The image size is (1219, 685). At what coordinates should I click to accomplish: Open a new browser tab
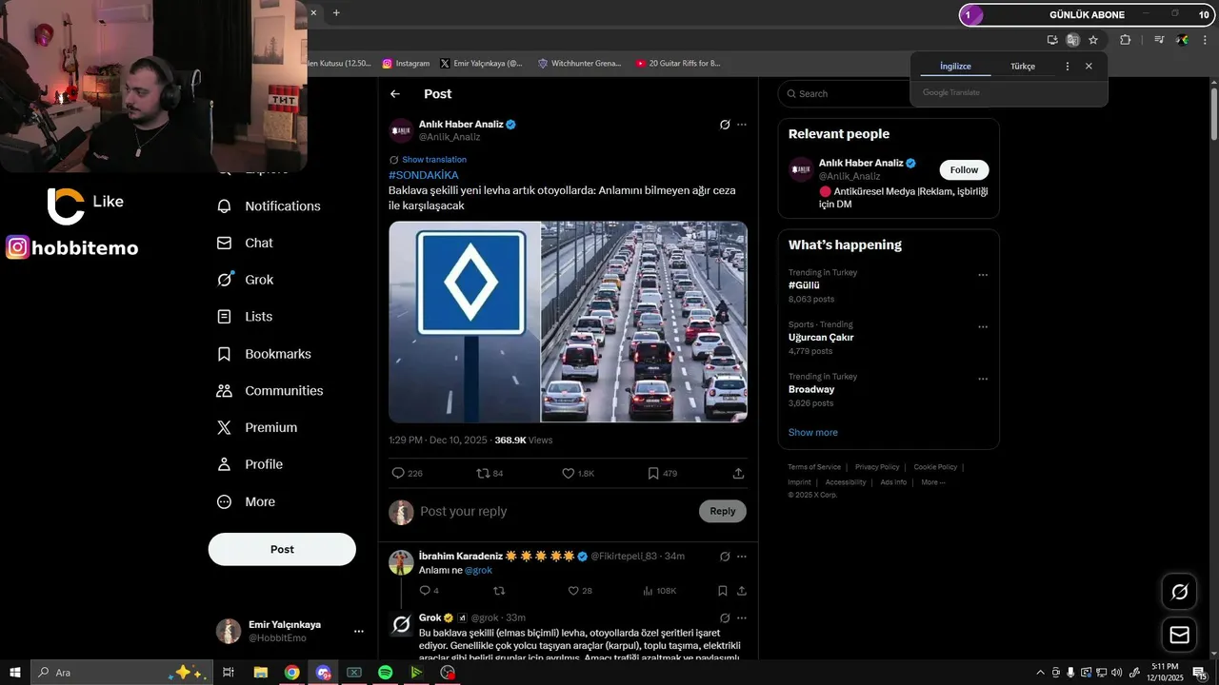point(336,12)
